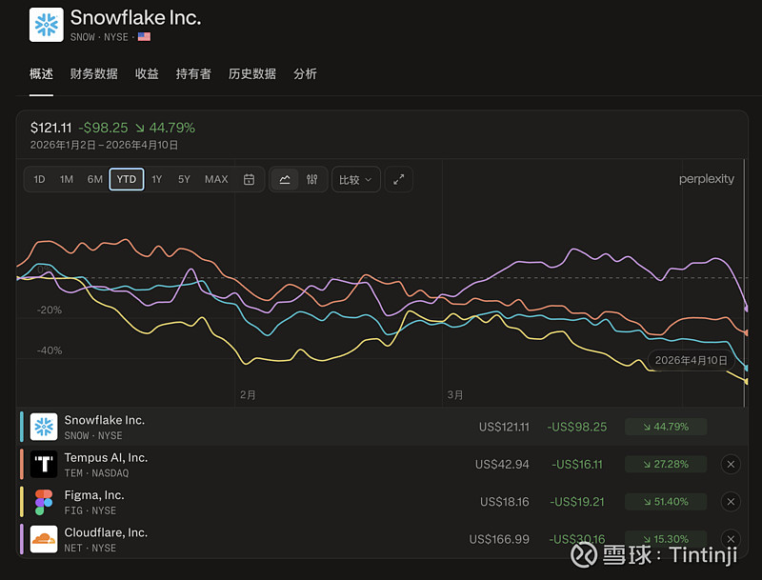This screenshot has height=580, width=762.
Task: Click the Cloudflare logo icon
Action: tap(44, 539)
